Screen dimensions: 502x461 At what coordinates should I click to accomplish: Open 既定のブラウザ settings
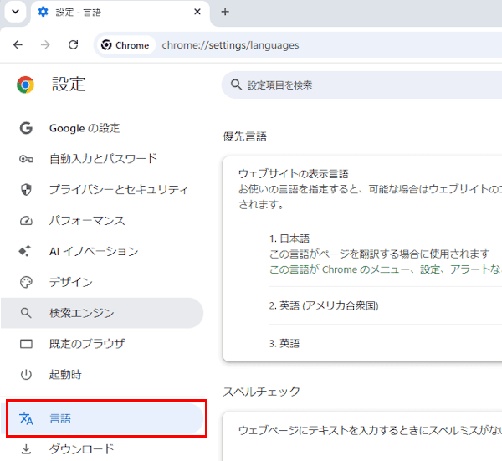(x=102, y=344)
